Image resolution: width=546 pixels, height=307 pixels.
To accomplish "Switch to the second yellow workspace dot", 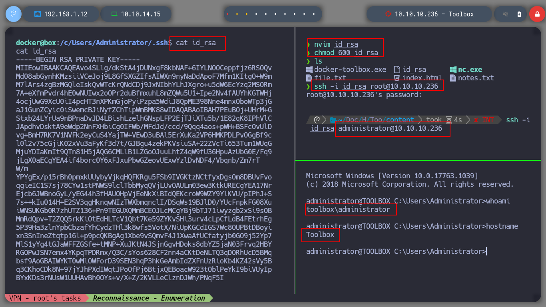I will tap(247, 14).
